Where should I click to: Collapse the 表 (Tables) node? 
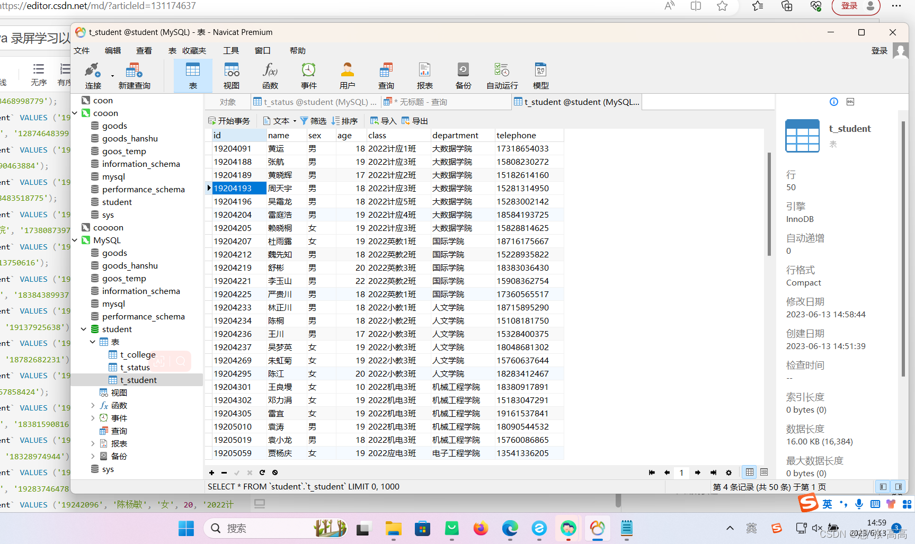tap(93, 342)
